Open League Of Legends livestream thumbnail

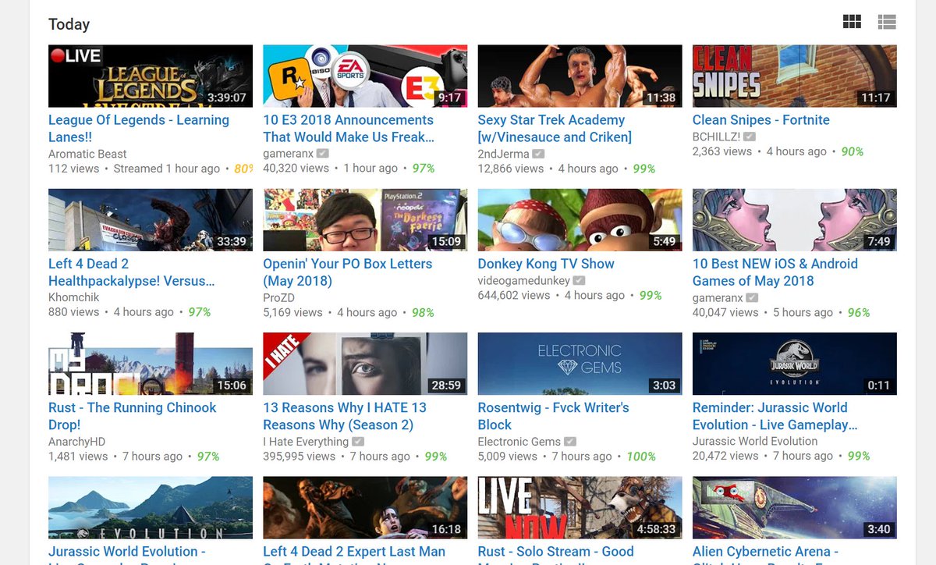151,76
